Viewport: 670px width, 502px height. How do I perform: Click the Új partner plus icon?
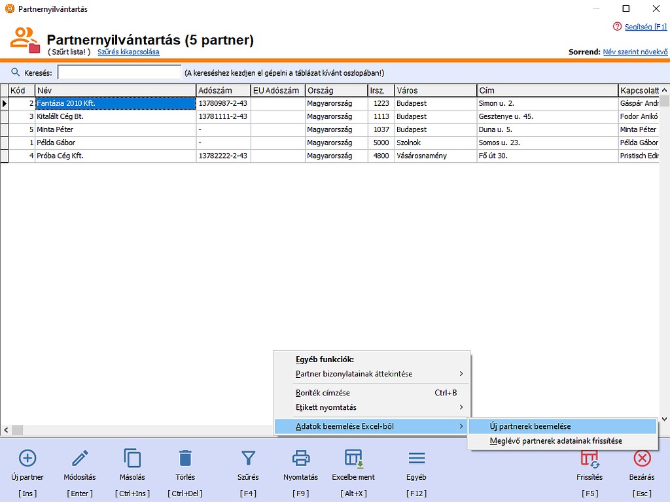27,458
